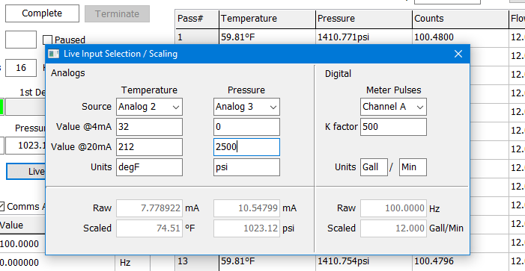Open the Meter Pulses Channel A dropdown
This screenshot has width=525, height=271.
pos(393,107)
